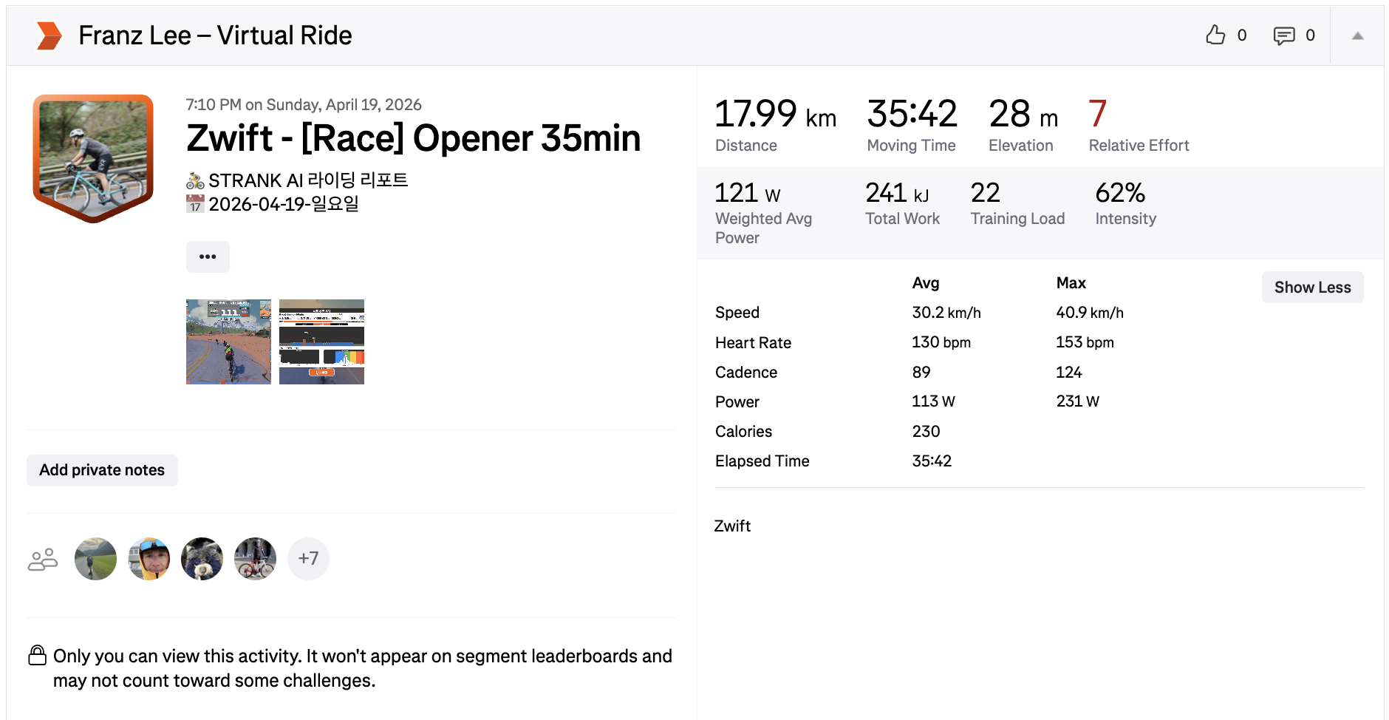Open the Zwift results graph thumbnail

click(x=321, y=342)
